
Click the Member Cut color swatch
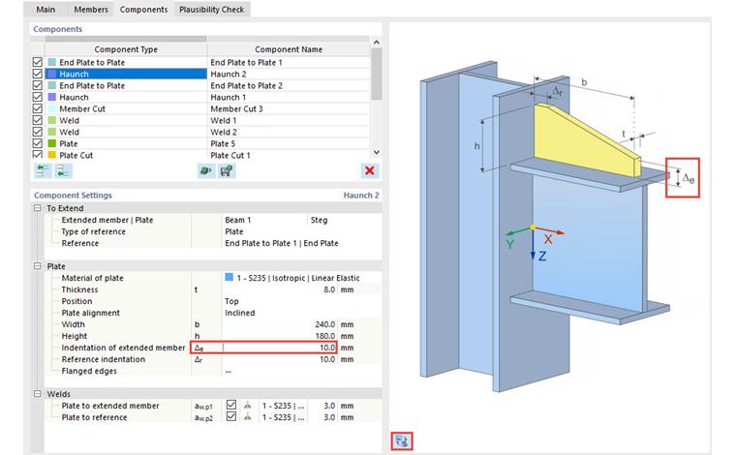51,108
